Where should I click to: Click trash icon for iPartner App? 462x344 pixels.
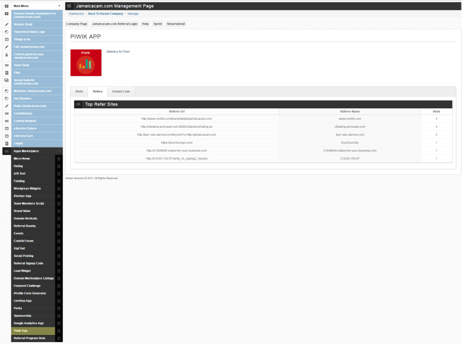(x=59, y=196)
